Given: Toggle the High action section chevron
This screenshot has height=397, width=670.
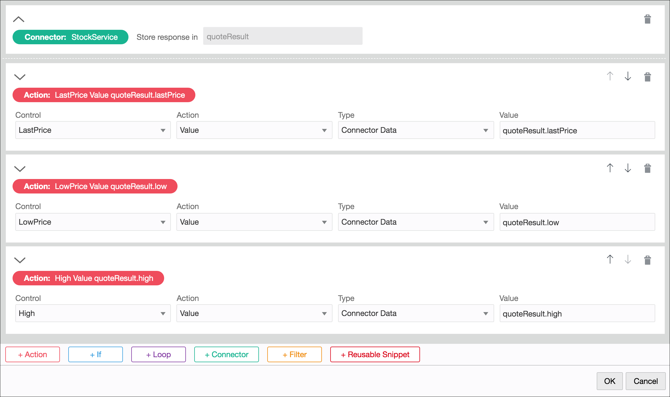Looking at the screenshot, I should (x=20, y=260).
